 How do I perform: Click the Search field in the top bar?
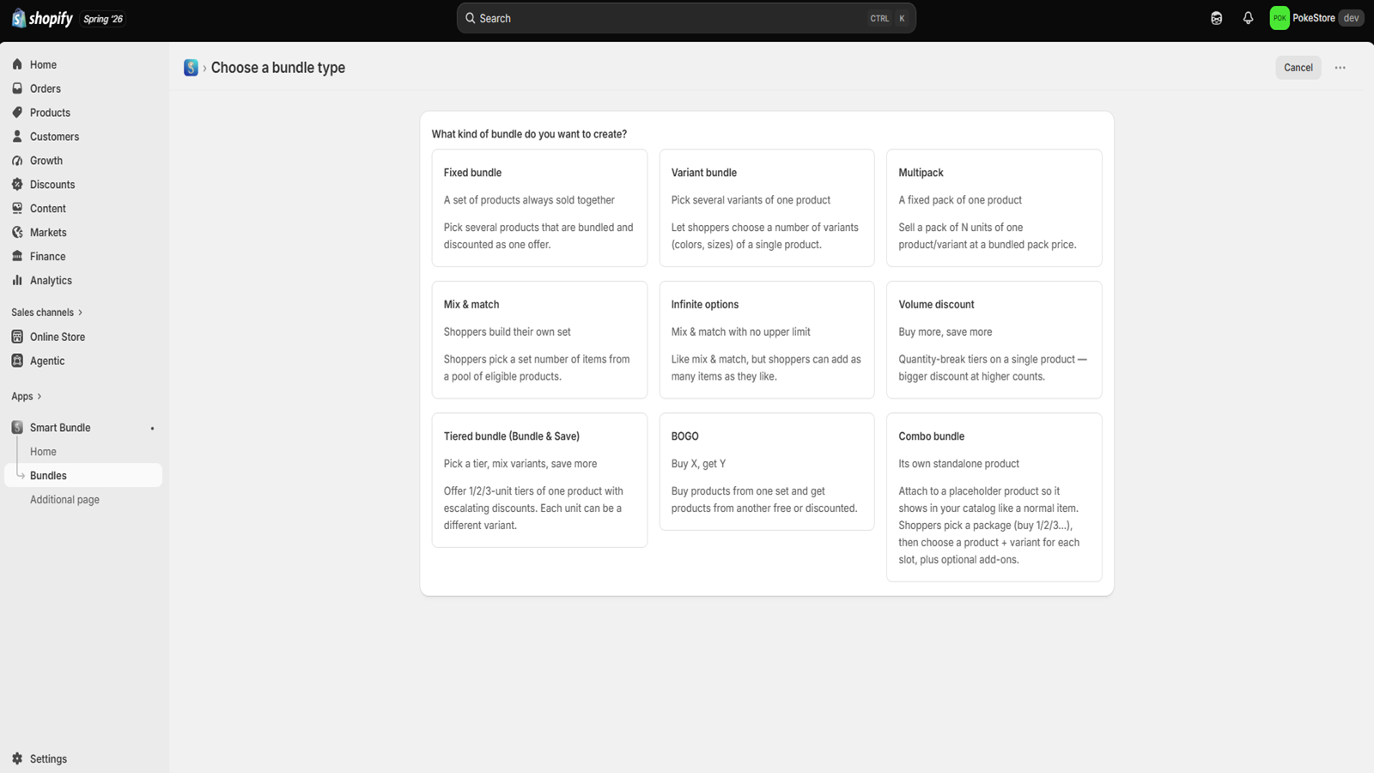coord(686,18)
